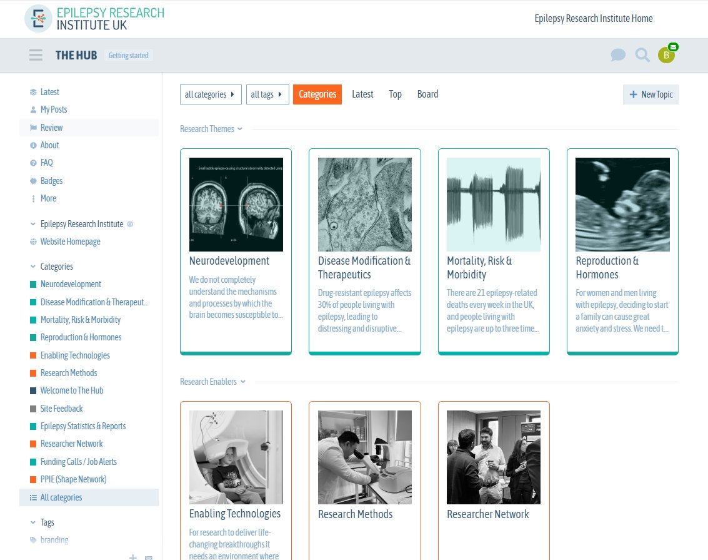The image size is (708, 560).
Task: Click the plus icon in New Topic
Action: click(x=633, y=94)
